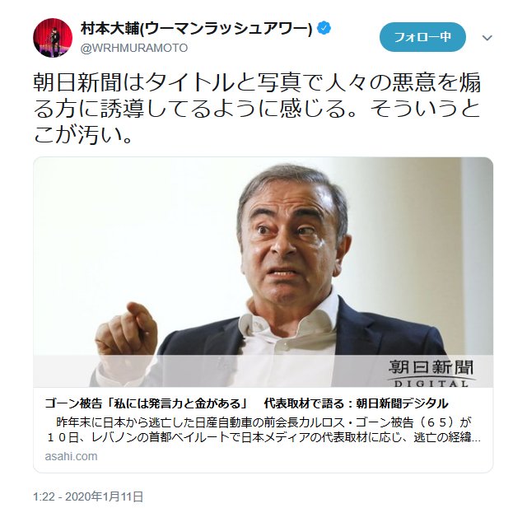Screen dimensions: 527x508
Task: Click the 朝日新聞デジタル text in headline
Action: pyautogui.click(x=403, y=403)
